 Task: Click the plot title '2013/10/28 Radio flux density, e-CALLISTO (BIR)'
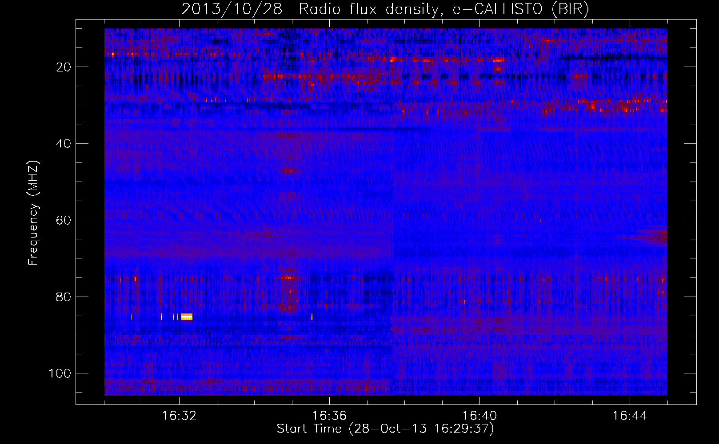point(385,9)
